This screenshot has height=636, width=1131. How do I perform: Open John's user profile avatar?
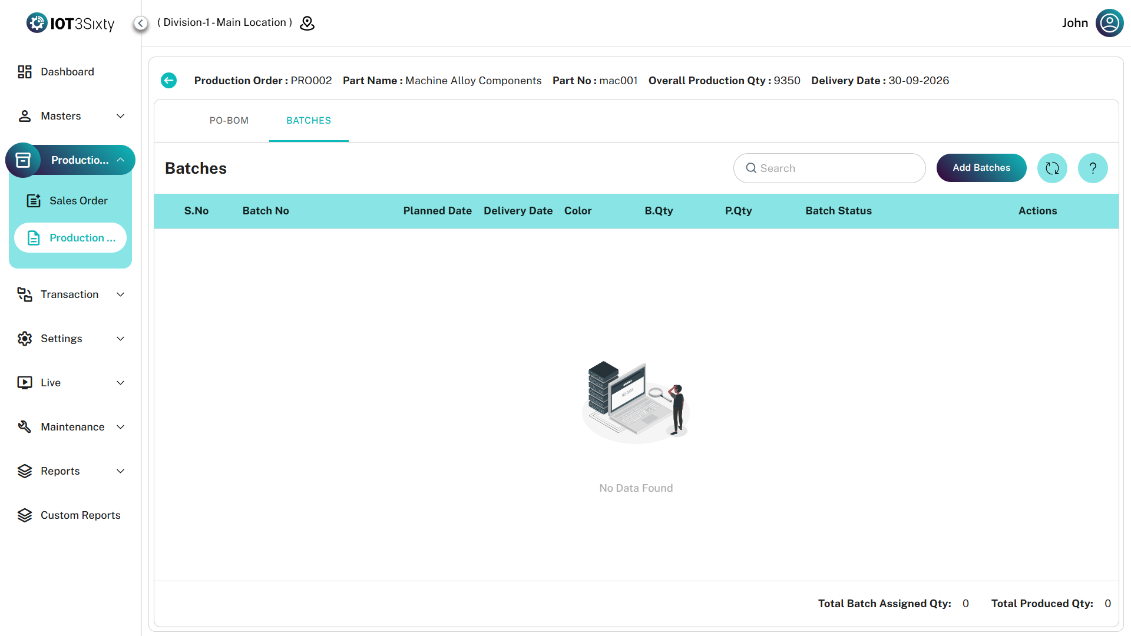point(1109,23)
